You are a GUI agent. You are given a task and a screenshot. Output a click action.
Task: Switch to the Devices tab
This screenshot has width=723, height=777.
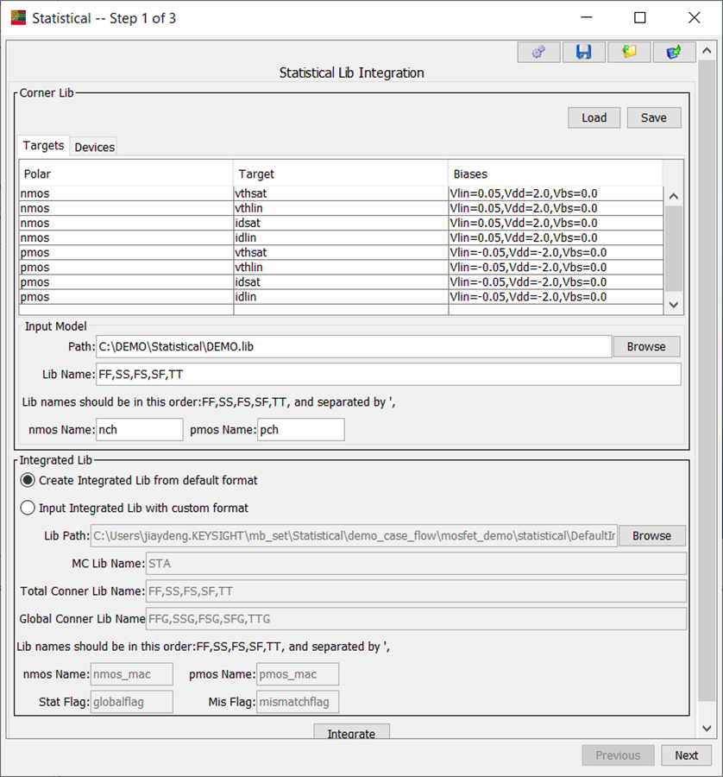click(93, 147)
